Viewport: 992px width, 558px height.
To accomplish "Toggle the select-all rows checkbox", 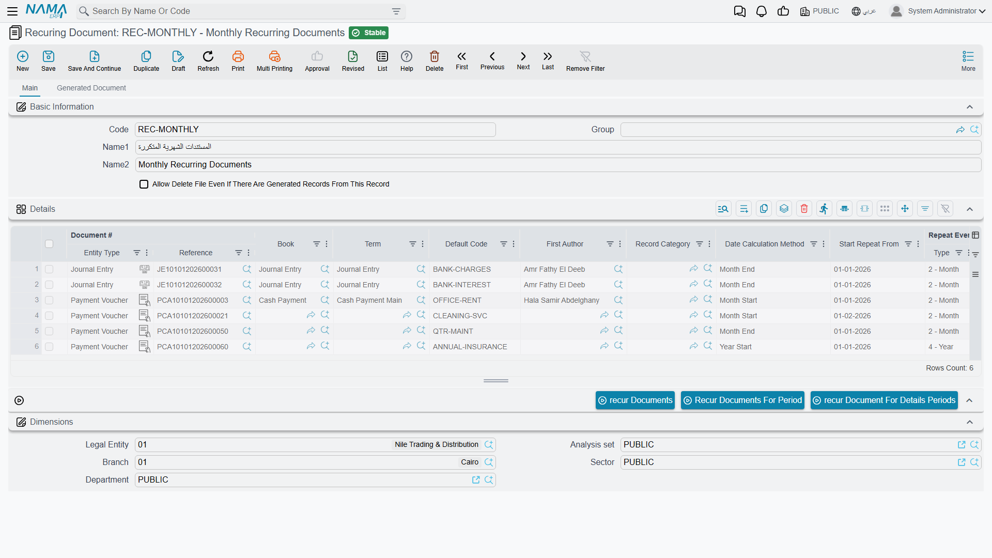I will 49,244.
